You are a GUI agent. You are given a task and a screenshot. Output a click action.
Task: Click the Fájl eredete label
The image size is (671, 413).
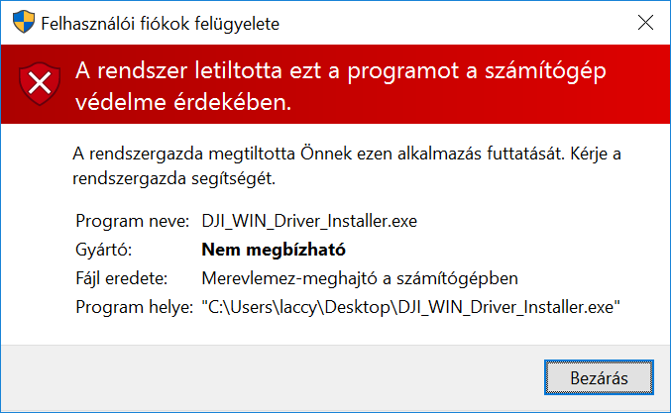tap(122, 278)
